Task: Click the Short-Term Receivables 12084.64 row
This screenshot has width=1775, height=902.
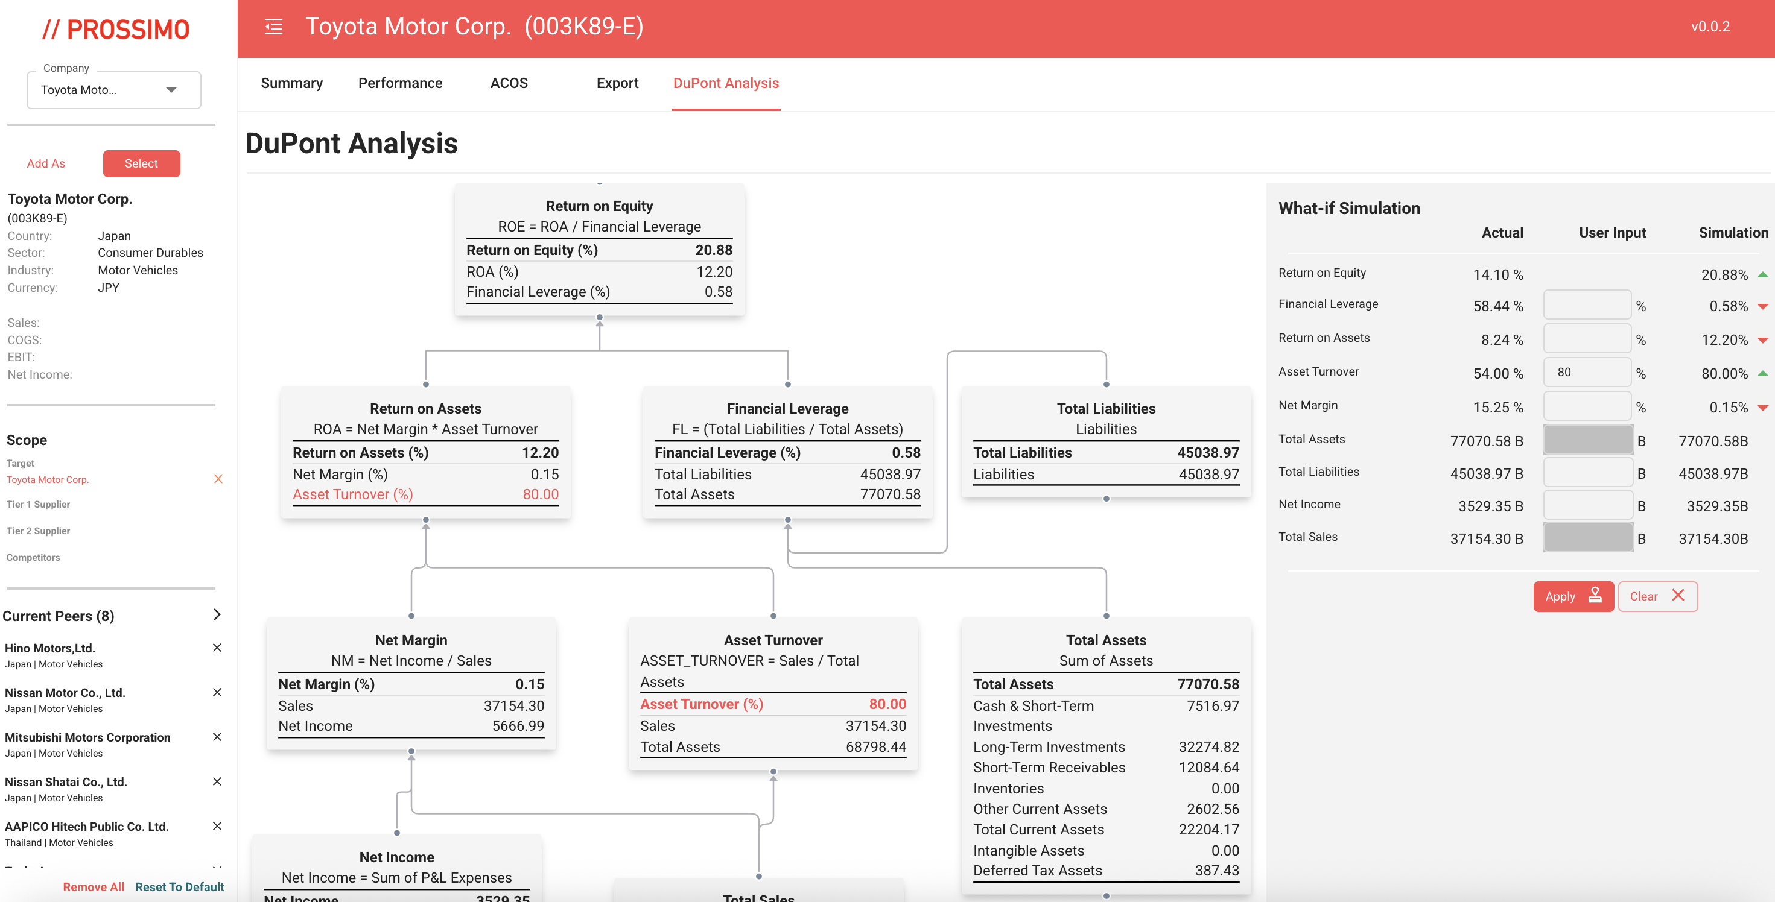Action: (x=1106, y=768)
